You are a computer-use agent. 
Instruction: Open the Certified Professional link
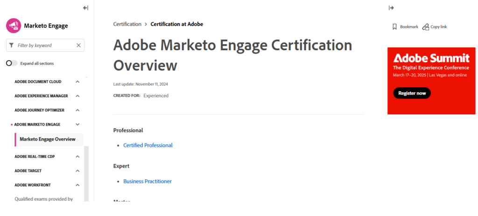pyautogui.click(x=148, y=145)
